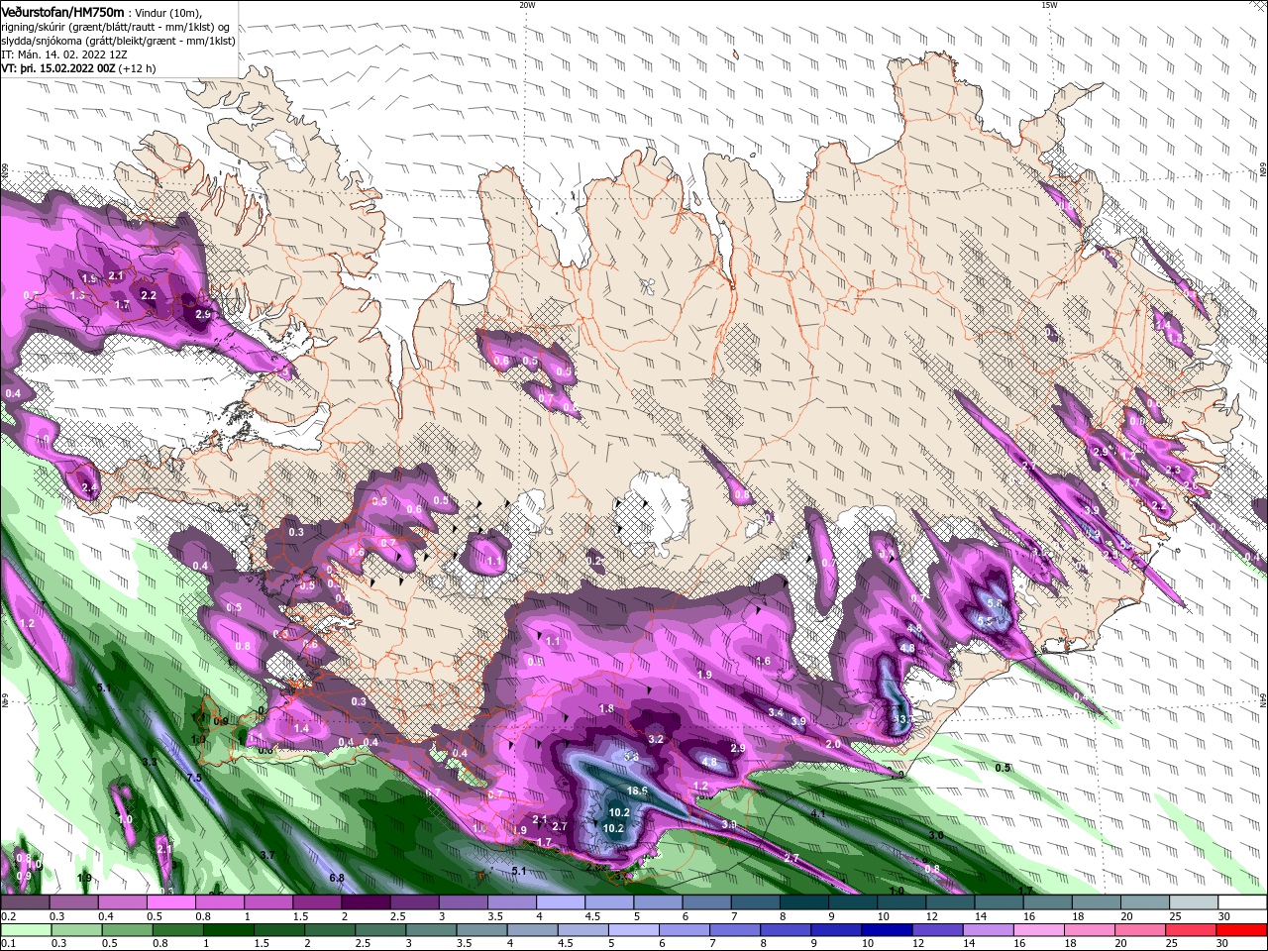Click the 3.7 rain value over sea

click(267, 855)
